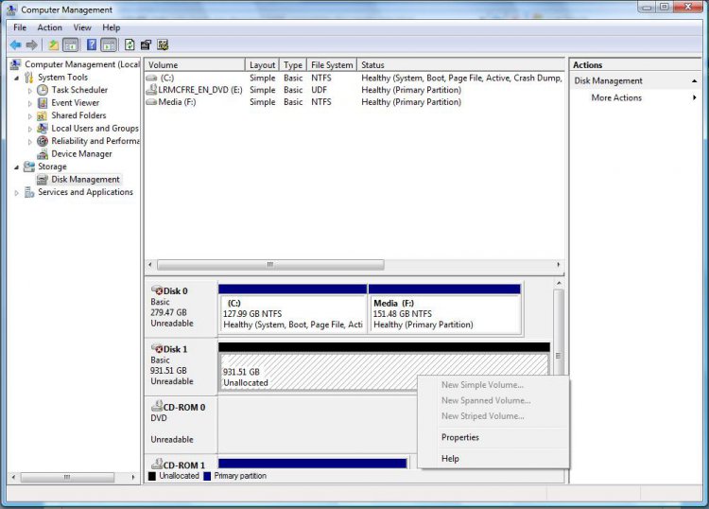Click the tree pane horizontal scrollbar thumb
This screenshot has width=709, height=509.
click(67, 478)
